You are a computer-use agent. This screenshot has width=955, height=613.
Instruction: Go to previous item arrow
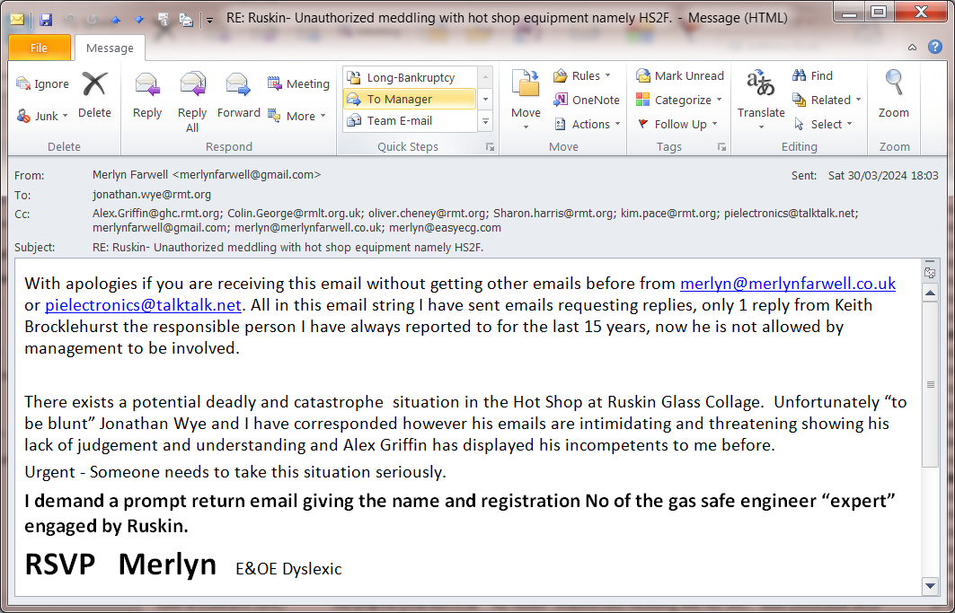[x=116, y=20]
